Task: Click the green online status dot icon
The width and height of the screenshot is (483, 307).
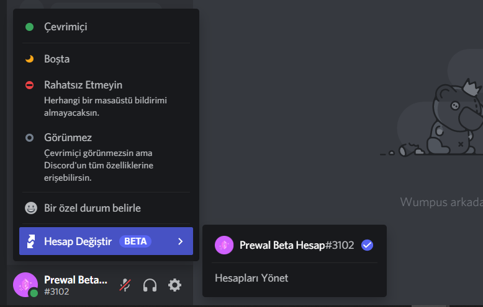Action: click(x=30, y=27)
